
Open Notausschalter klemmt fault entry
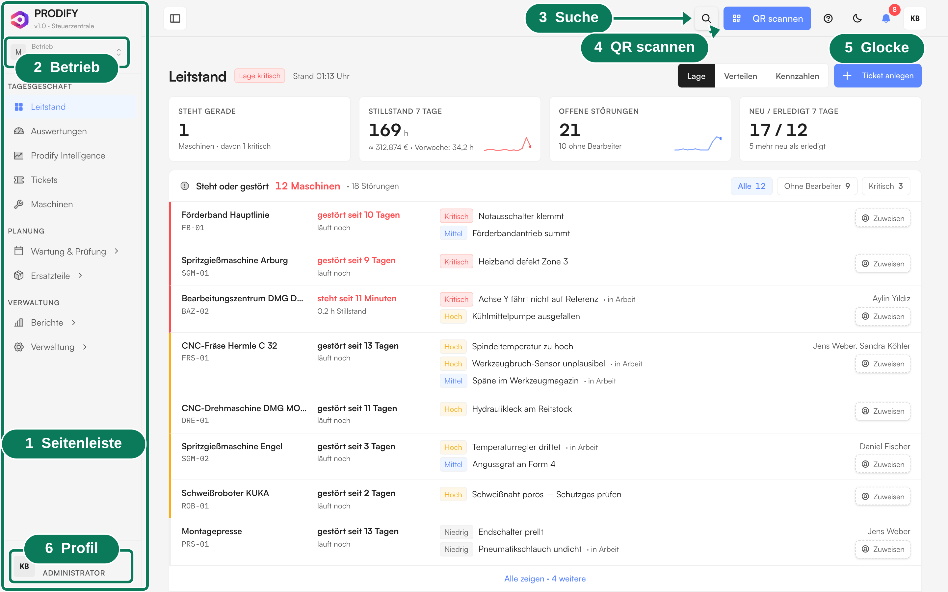[521, 216]
